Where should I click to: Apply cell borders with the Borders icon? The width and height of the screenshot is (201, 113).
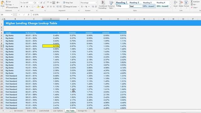[33, 7]
